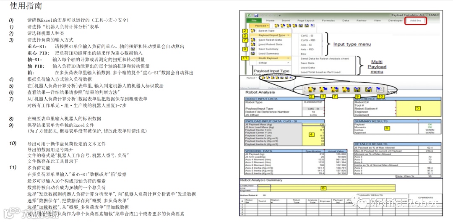Choose Send Data to Robot Analysis sheet
The height and width of the screenshot is (222, 453).
(x=325, y=59)
